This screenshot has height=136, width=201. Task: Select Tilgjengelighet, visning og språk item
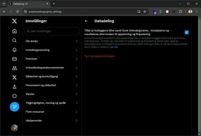click(52, 103)
